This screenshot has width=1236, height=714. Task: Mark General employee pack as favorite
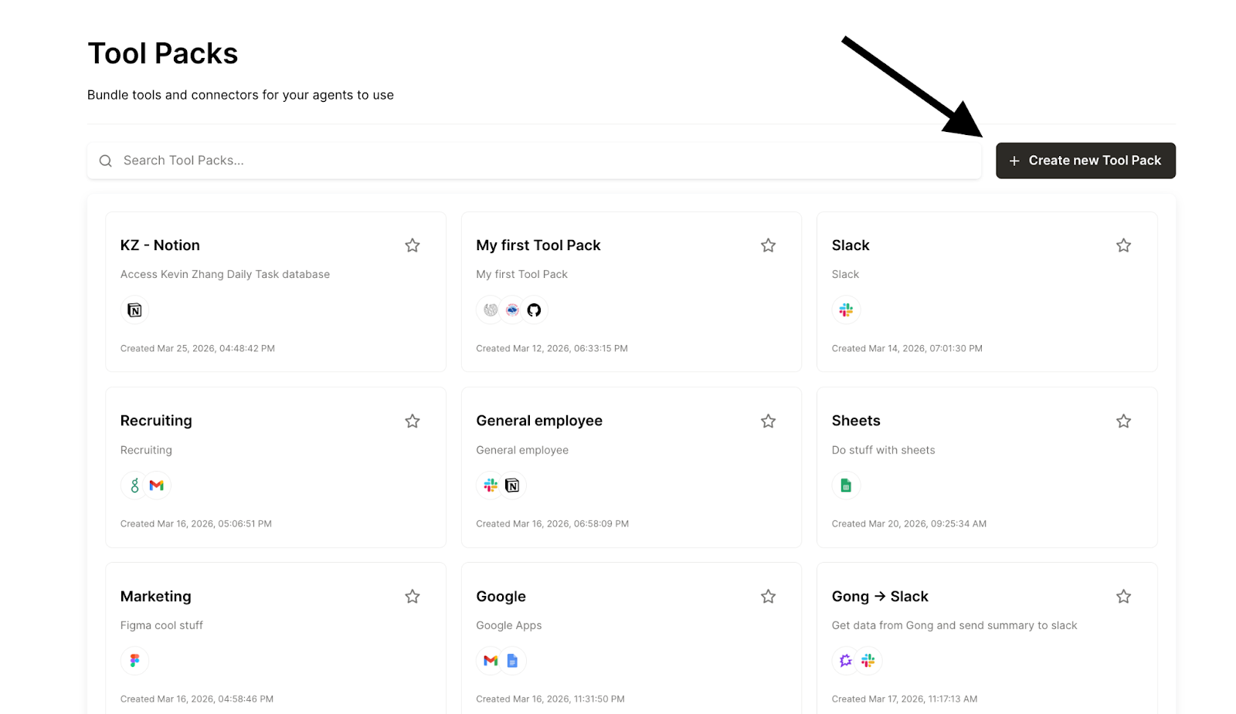[768, 421]
